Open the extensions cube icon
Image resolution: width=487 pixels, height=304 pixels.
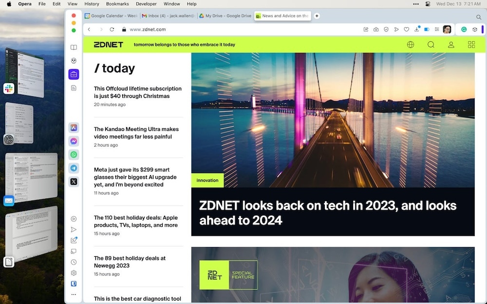474,30
